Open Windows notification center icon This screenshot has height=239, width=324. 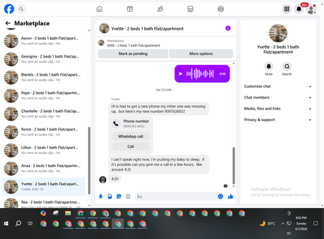coord(316,223)
